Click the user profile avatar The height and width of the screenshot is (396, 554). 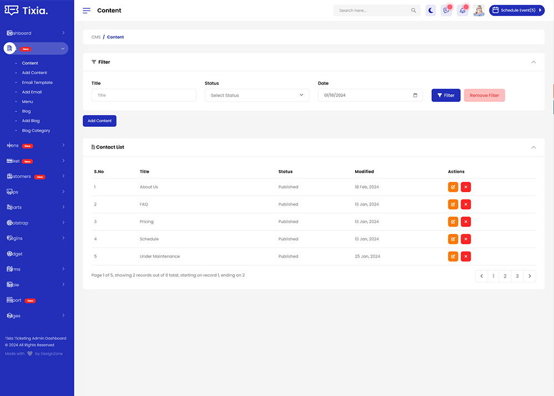click(479, 11)
